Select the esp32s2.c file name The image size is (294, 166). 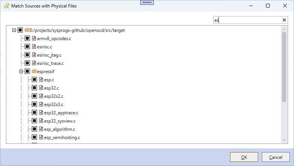point(53,96)
